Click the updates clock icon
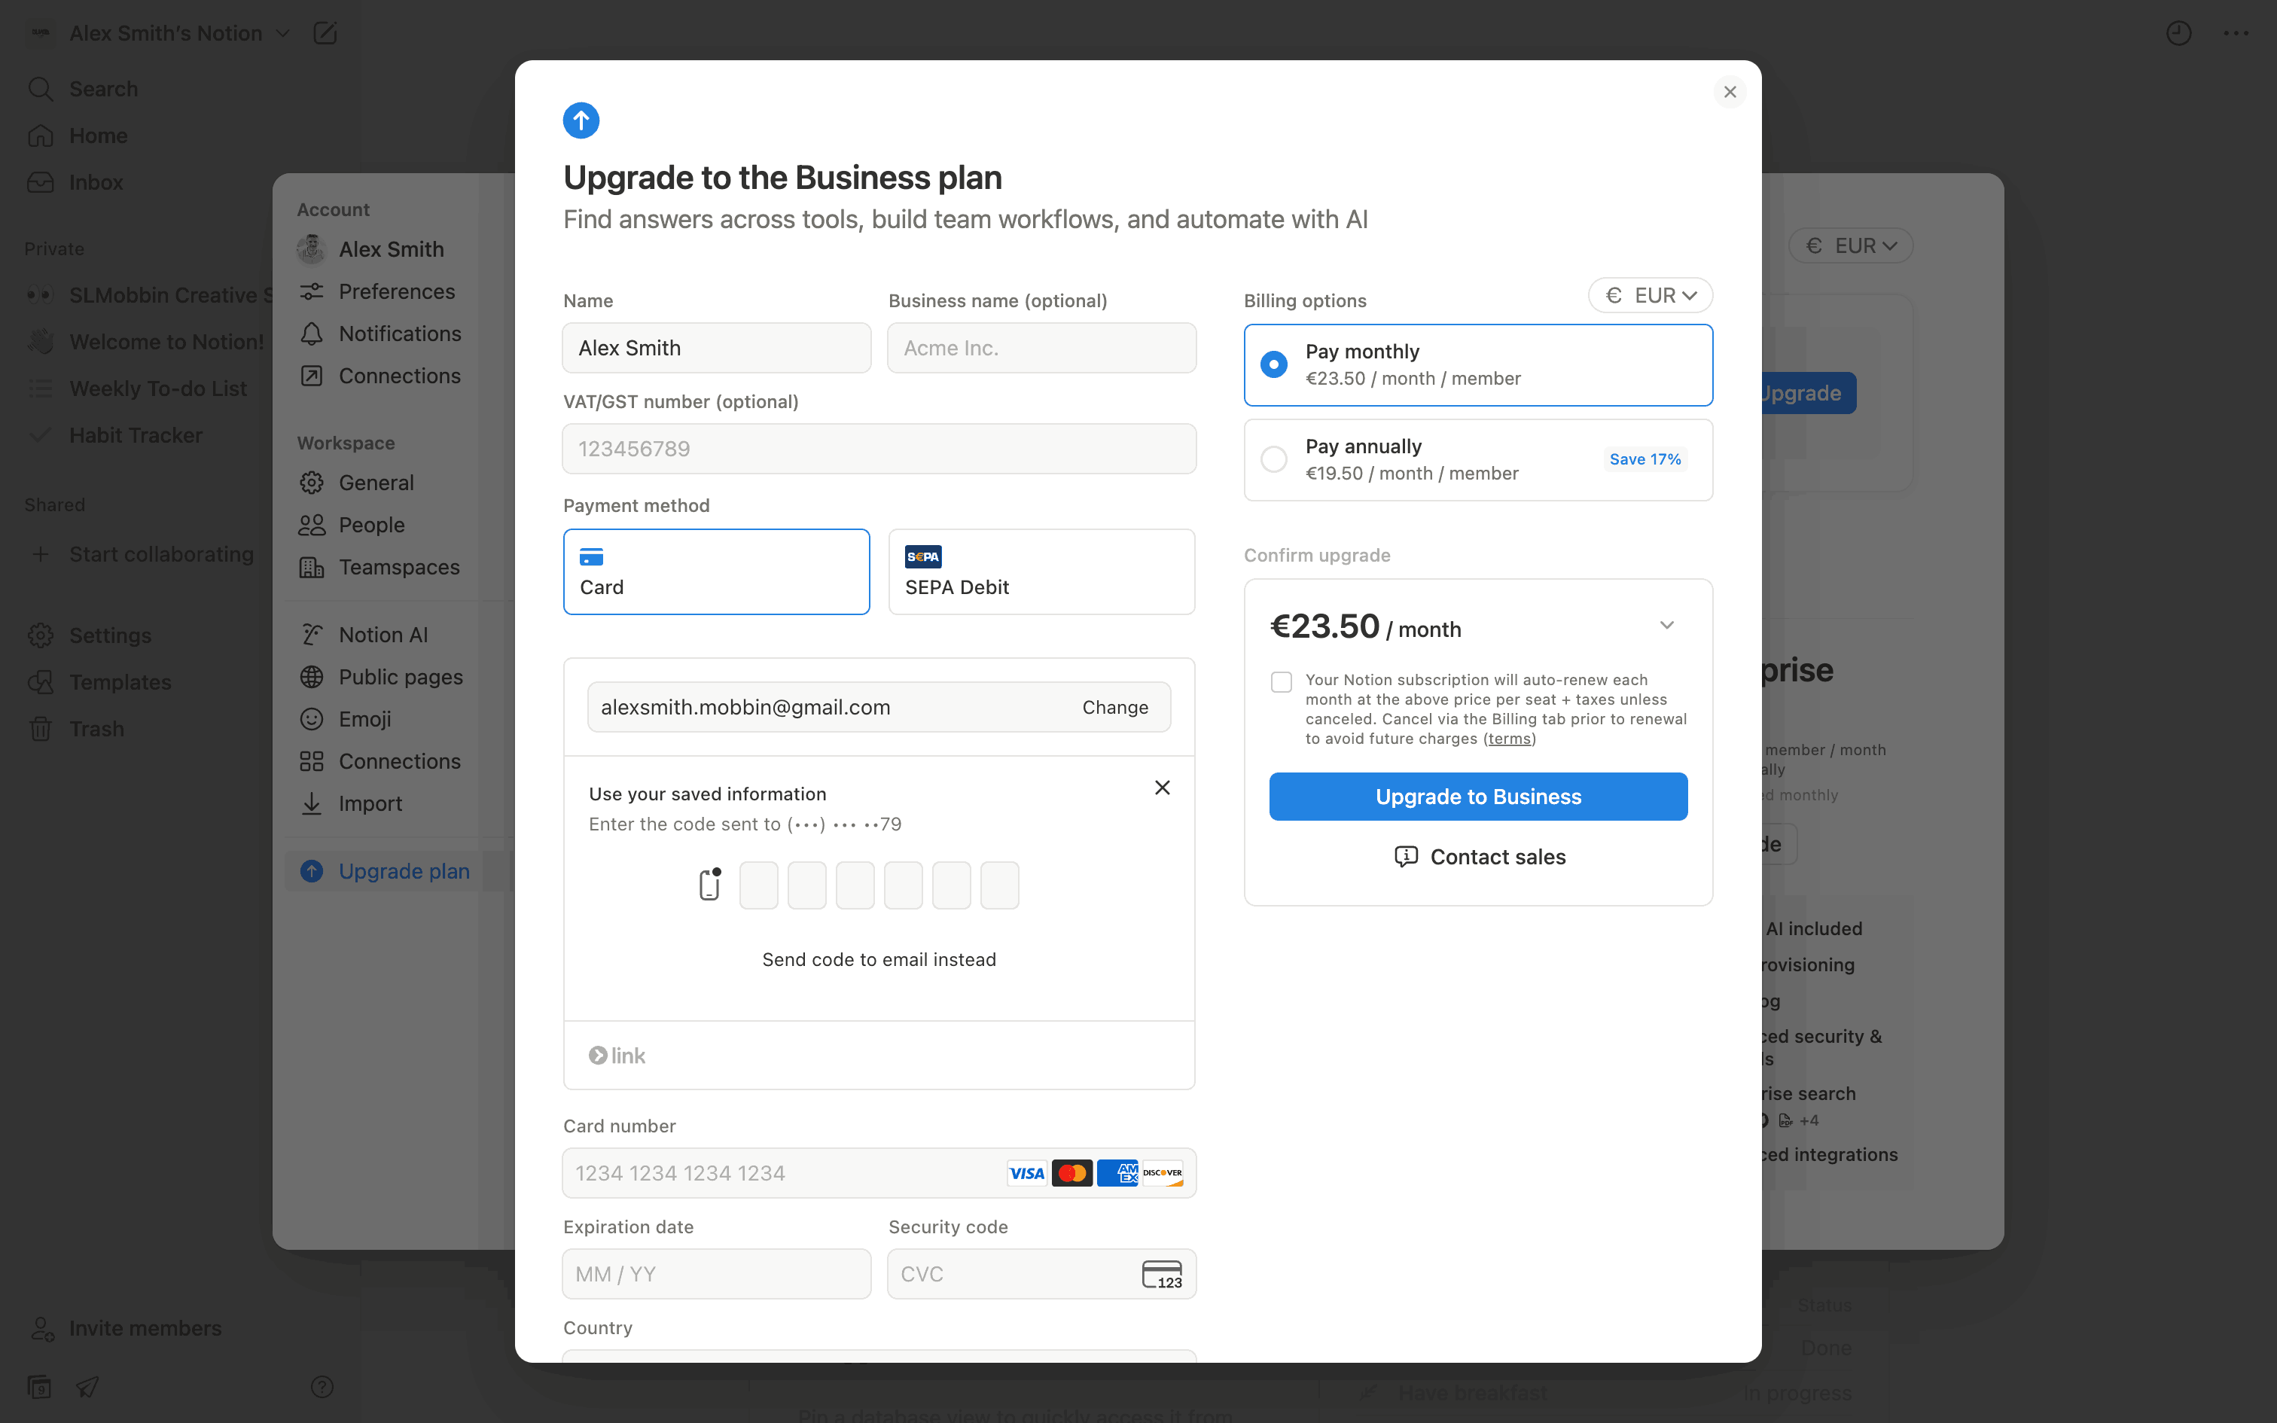Image resolution: width=2277 pixels, height=1423 pixels. pos(2178,34)
